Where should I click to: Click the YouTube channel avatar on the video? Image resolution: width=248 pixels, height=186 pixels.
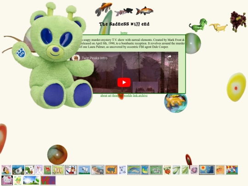76,58
